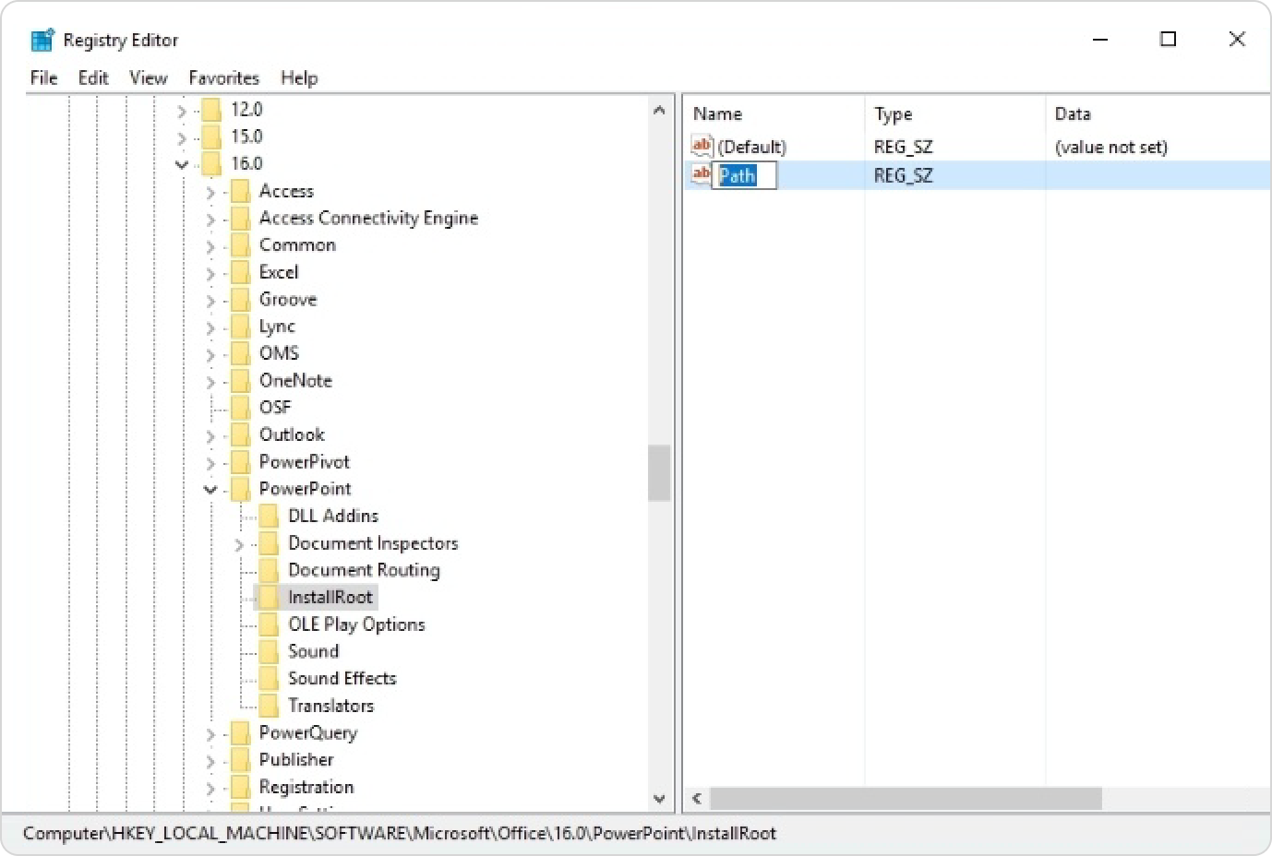Viewport: 1272px width, 856px height.
Task: Open the File menu
Action: click(x=43, y=77)
